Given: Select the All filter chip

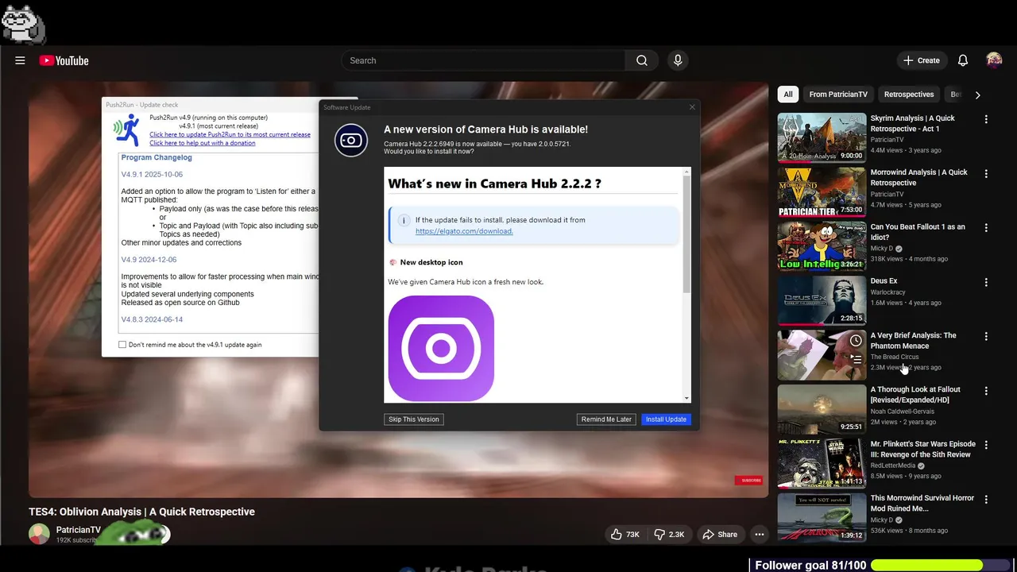Looking at the screenshot, I should [788, 95].
